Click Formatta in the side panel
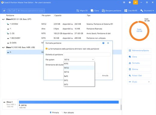 pyautogui.click(x=139, y=63)
